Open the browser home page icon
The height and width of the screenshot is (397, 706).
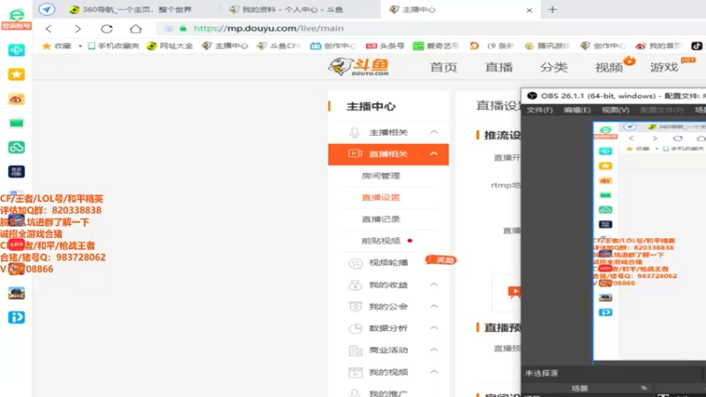(x=136, y=29)
